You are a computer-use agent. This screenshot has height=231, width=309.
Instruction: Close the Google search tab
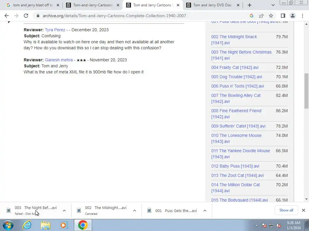[x=58, y=5]
